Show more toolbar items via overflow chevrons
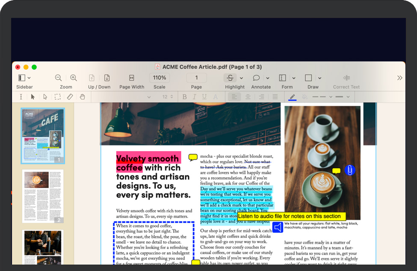The image size is (417, 271). 399,78
